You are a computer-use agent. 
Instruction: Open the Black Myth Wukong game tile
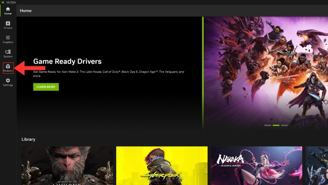pyautogui.click(x=67, y=166)
